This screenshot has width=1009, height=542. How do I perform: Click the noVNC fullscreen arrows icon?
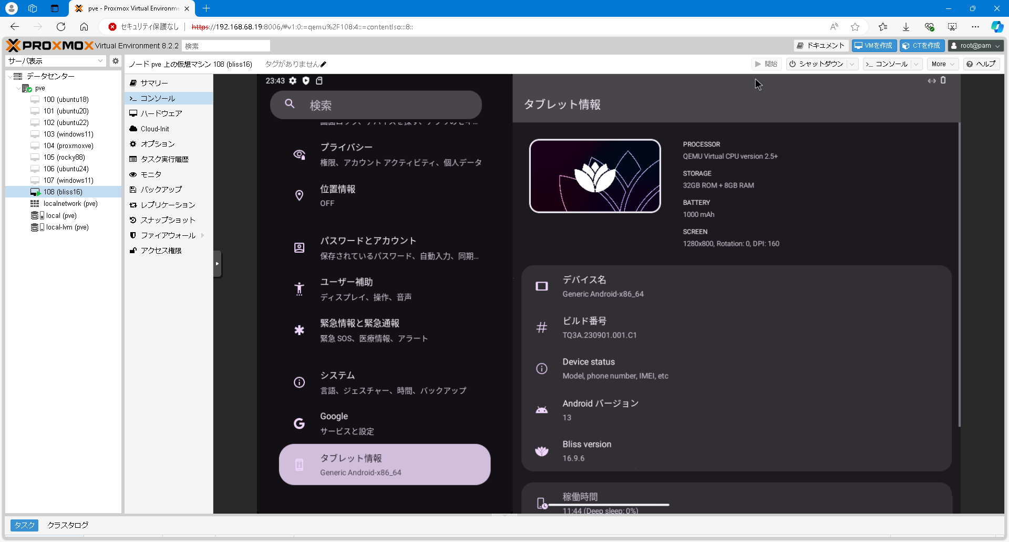click(932, 81)
